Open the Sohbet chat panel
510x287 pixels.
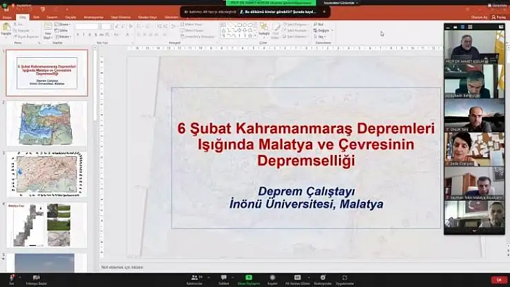click(223, 277)
